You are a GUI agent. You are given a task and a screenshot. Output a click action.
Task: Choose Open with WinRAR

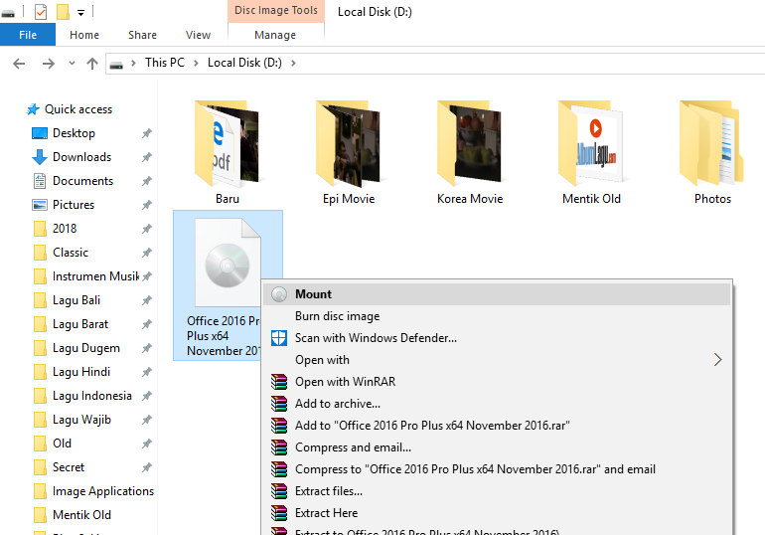click(497, 382)
